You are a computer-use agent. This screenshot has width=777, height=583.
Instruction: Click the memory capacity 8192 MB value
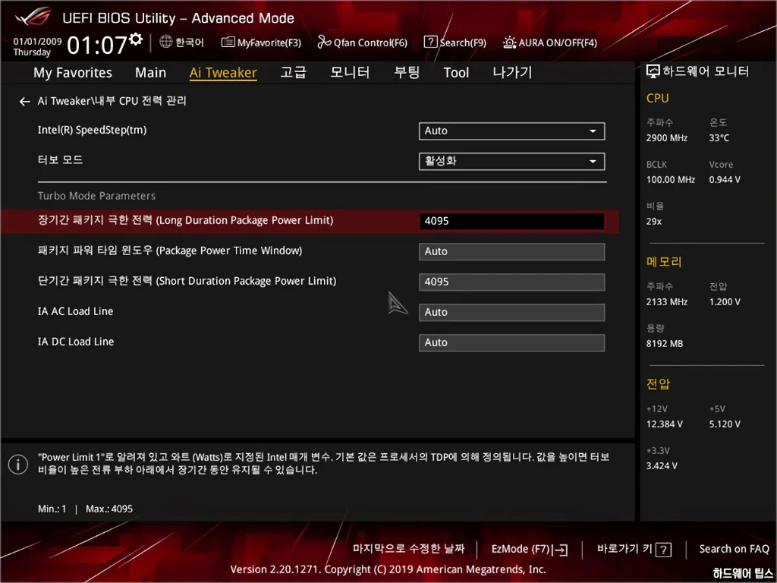tap(665, 344)
